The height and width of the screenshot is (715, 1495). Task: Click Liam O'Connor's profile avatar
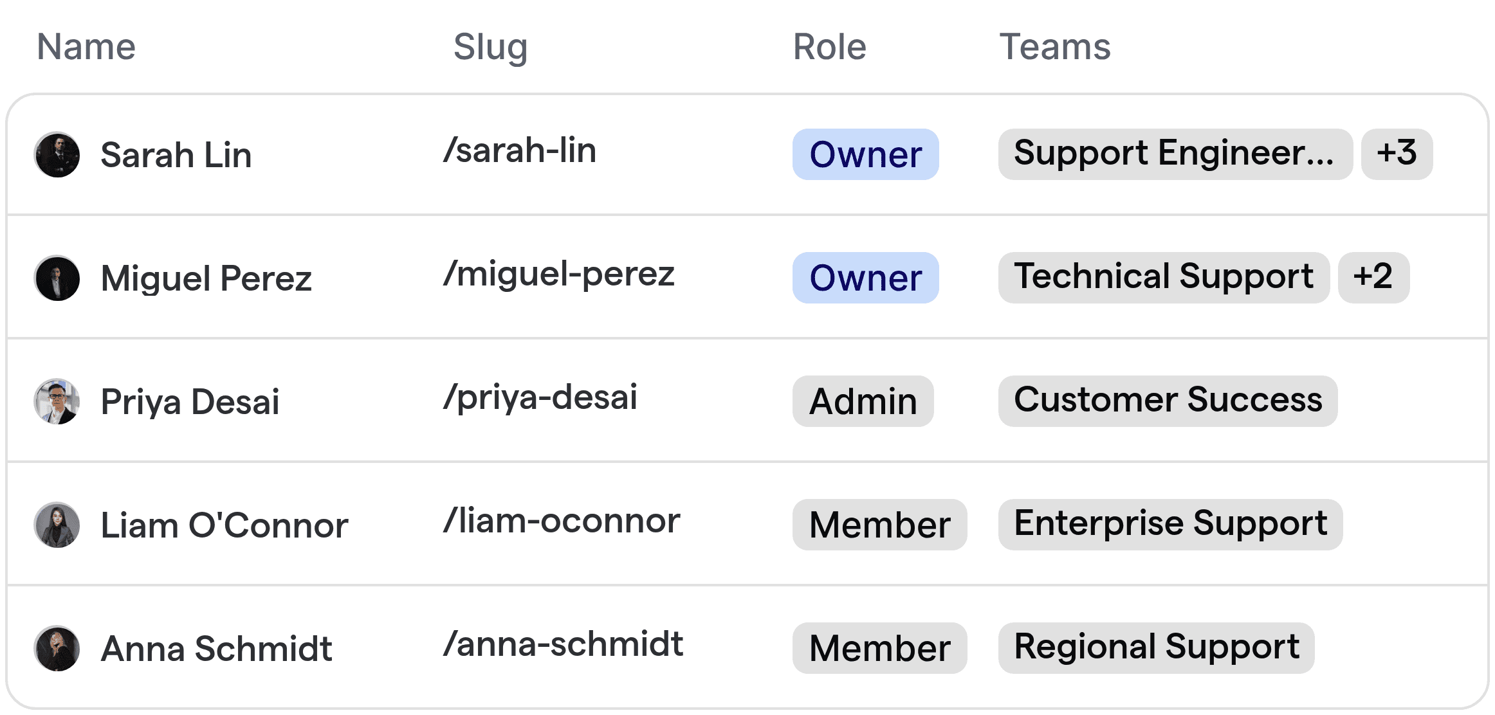[57, 525]
